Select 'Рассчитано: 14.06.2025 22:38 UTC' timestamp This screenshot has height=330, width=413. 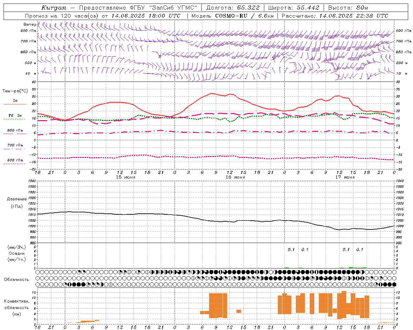(x=335, y=16)
